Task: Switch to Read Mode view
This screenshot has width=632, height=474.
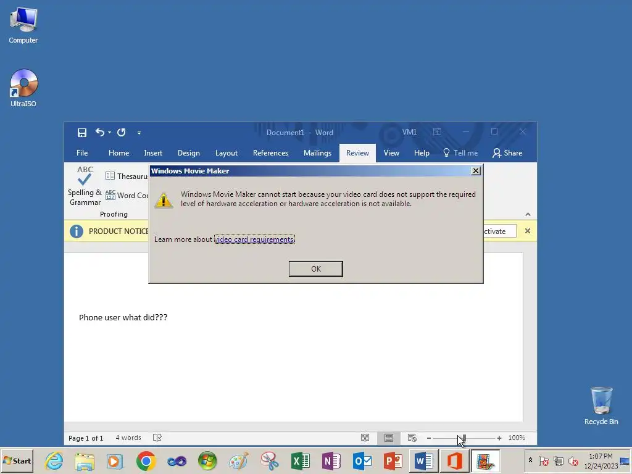Action: point(365,438)
